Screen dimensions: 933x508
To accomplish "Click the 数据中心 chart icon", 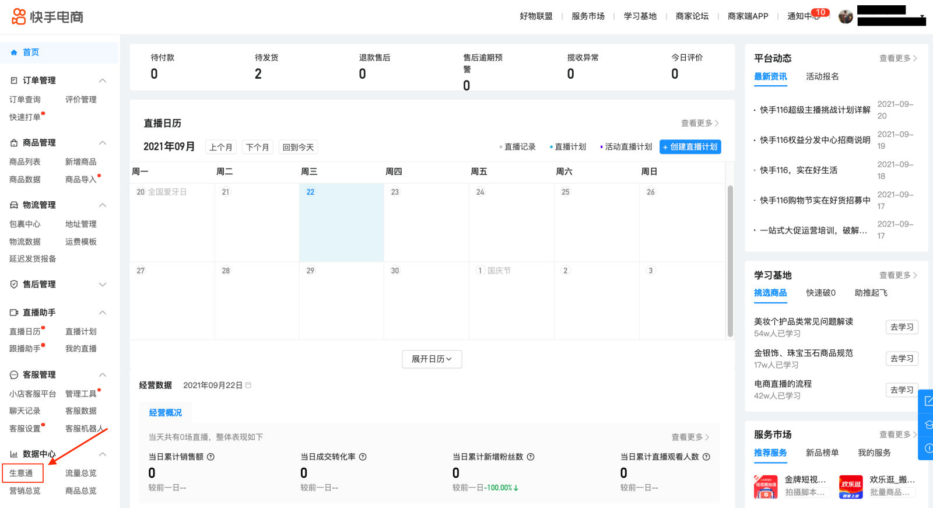I will 14,454.
